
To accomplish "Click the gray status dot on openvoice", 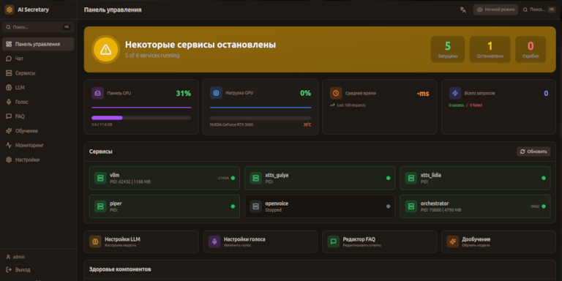I will (388, 206).
